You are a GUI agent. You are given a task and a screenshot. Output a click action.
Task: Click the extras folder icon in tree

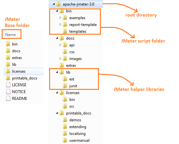[62, 66]
